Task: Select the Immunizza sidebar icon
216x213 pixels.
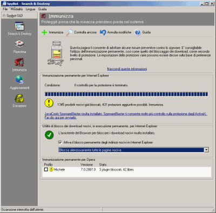Action: point(19,62)
